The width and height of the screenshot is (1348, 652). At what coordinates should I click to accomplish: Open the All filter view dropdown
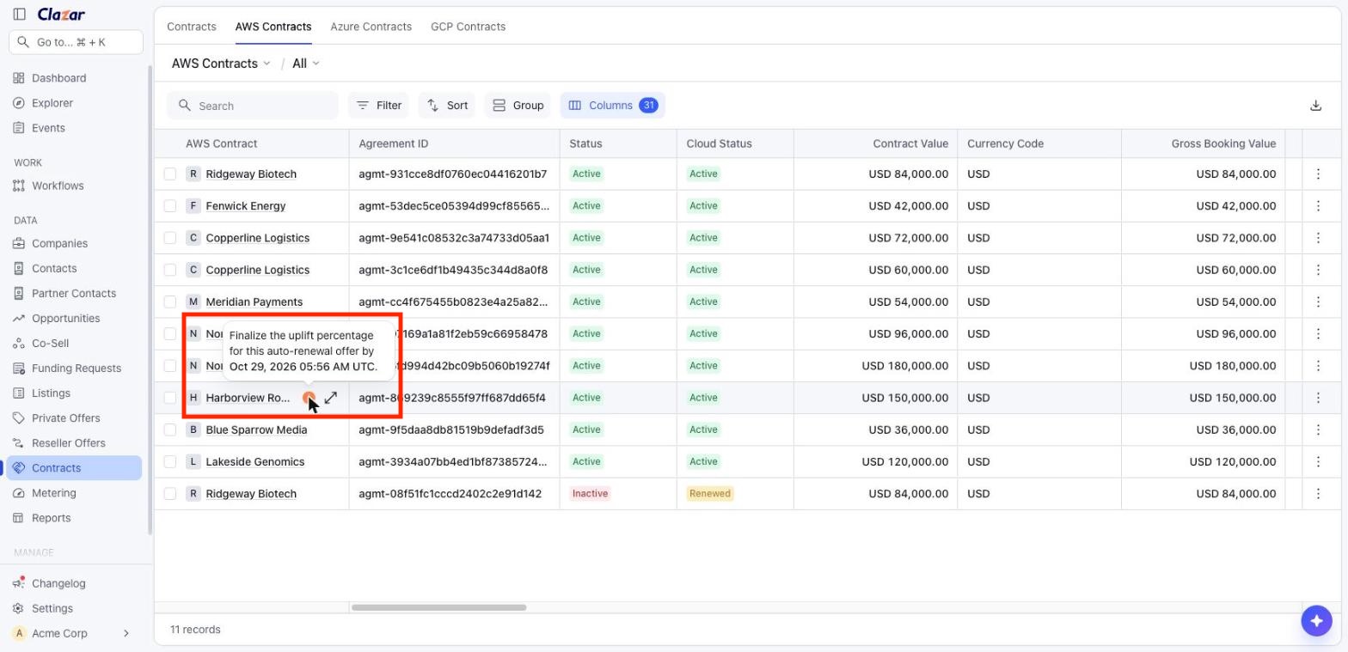306,64
